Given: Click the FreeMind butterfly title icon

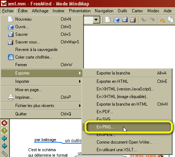Looking at the screenshot, I should point(4,4).
